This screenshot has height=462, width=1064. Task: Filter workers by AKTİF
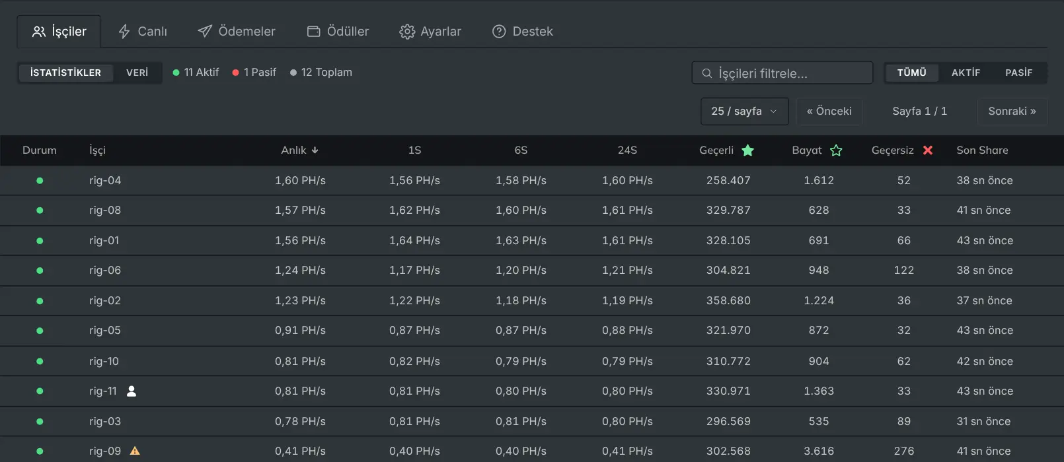click(966, 73)
